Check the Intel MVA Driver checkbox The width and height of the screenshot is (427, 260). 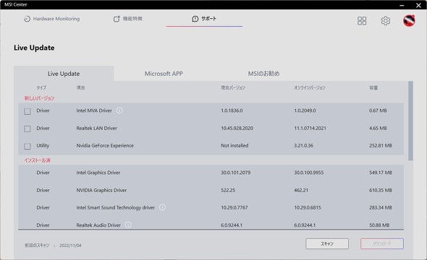click(x=28, y=111)
